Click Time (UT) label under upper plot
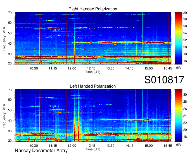190x154 pixels. pos(93,72)
